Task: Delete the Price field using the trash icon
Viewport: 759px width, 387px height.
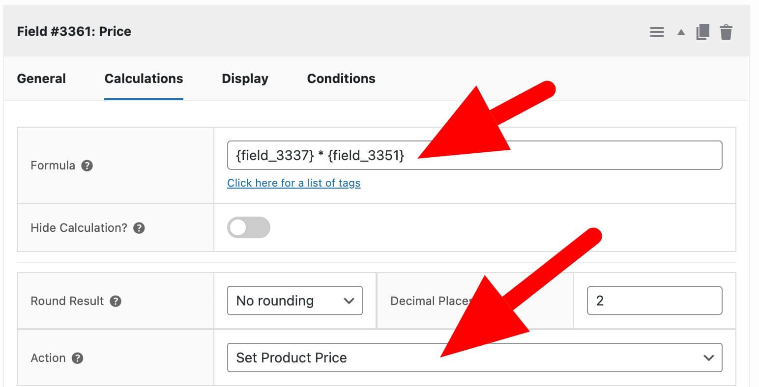Action: (x=726, y=31)
